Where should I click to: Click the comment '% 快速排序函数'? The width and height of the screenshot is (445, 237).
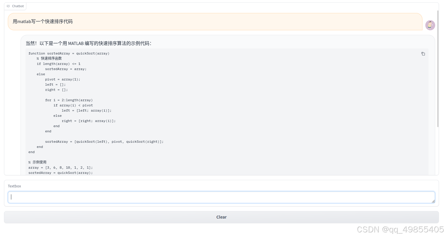[49, 59]
